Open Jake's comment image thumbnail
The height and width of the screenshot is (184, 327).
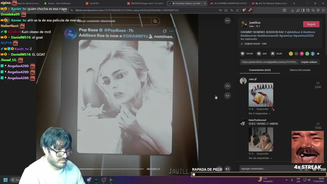[261, 95]
